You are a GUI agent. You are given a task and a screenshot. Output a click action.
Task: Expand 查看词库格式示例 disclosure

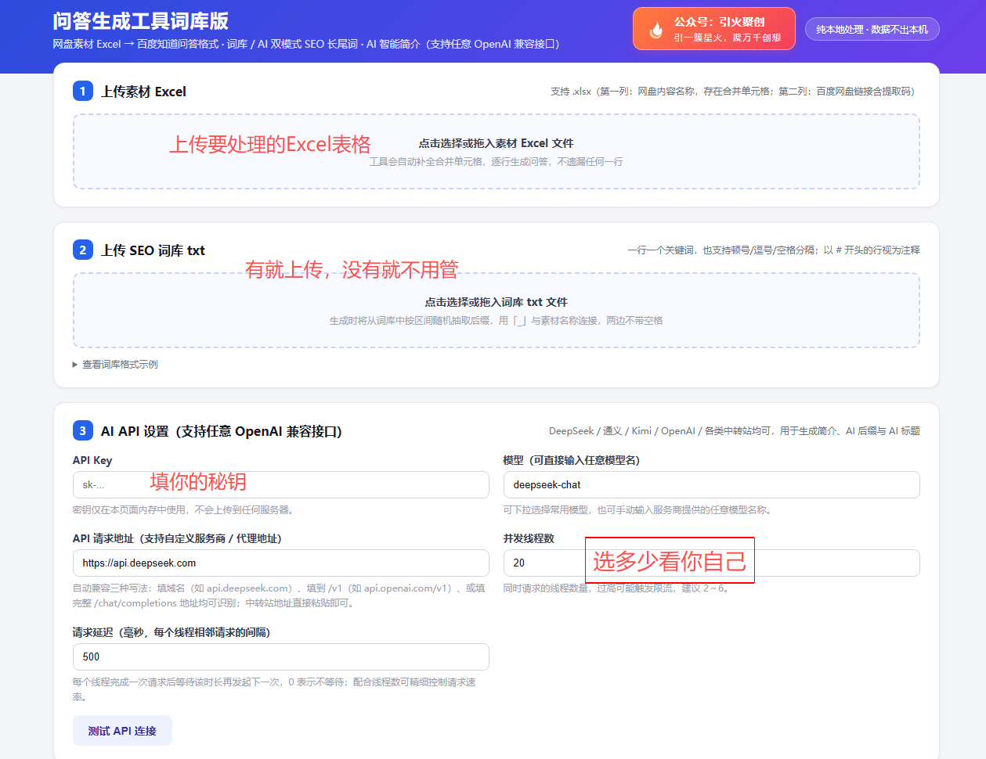coord(115,365)
